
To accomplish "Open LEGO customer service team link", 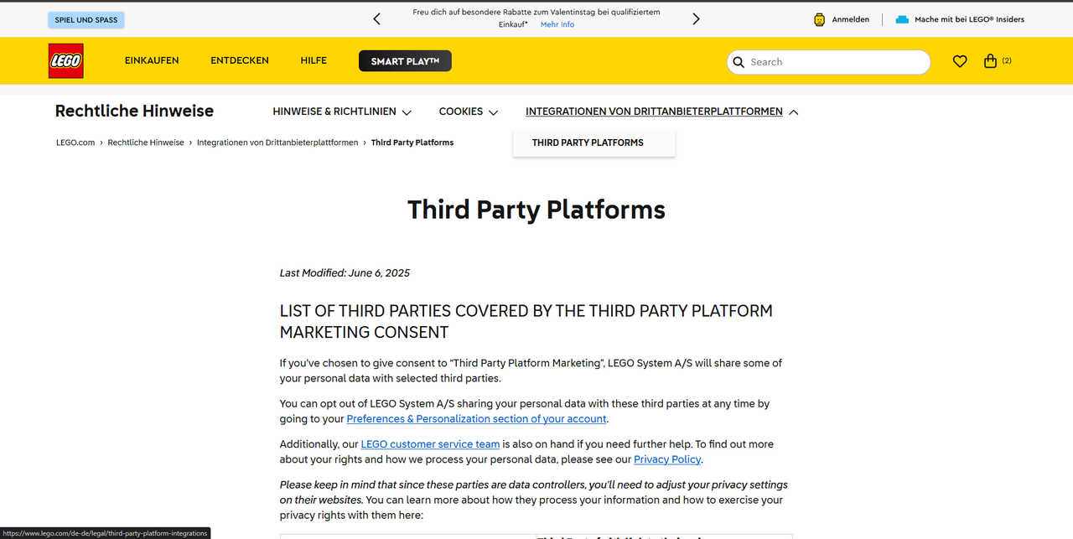I will [430, 444].
